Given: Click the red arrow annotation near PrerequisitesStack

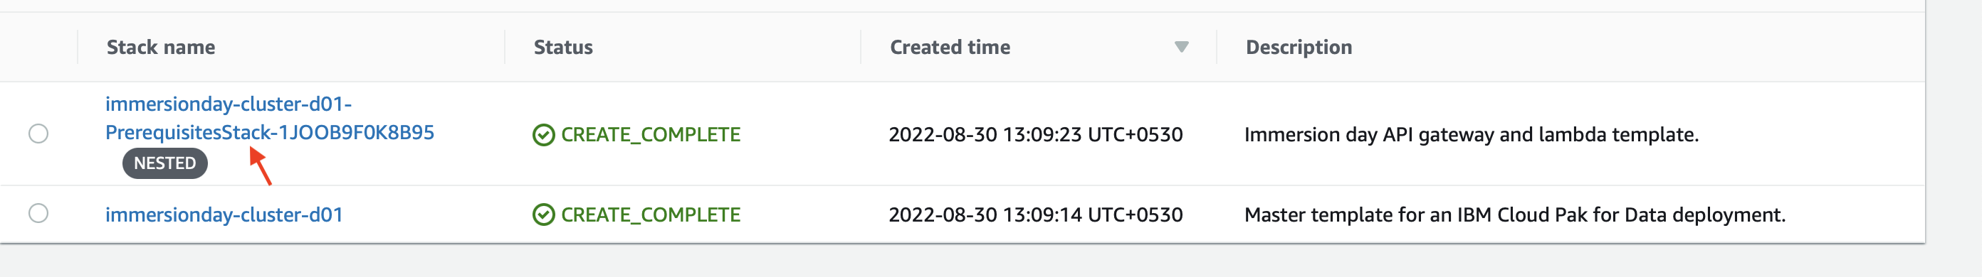Looking at the screenshot, I should [x=260, y=165].
